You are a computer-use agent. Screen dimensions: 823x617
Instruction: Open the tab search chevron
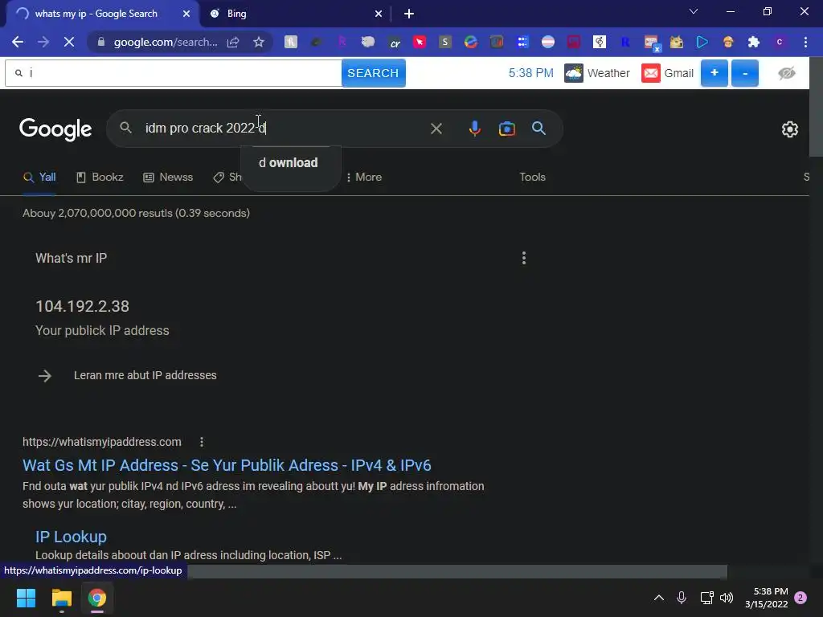pyautogui.click(x=694, y=11)
